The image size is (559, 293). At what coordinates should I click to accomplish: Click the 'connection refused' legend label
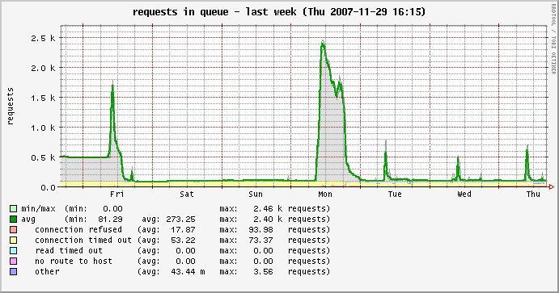click(78, 230)
